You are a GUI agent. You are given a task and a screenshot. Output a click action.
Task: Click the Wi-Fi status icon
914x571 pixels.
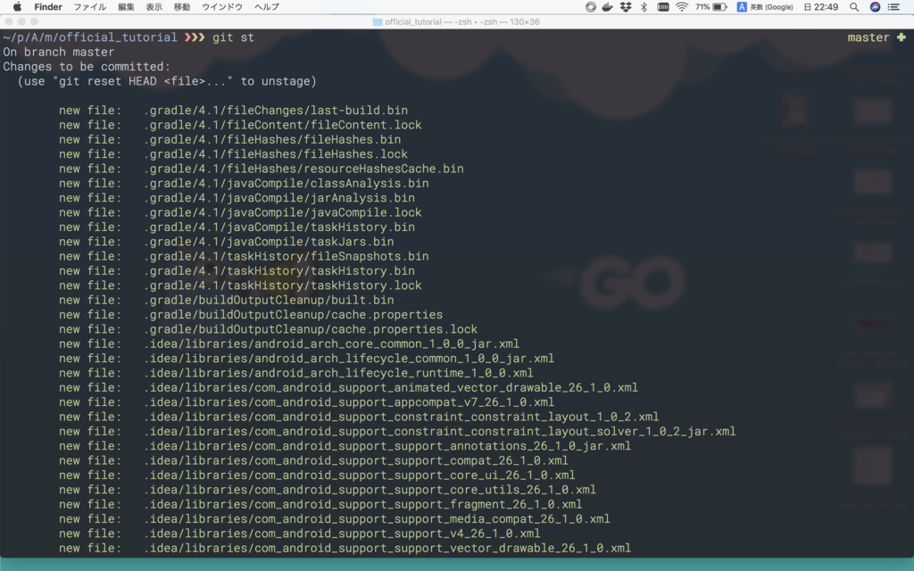[x=681, y=7]
